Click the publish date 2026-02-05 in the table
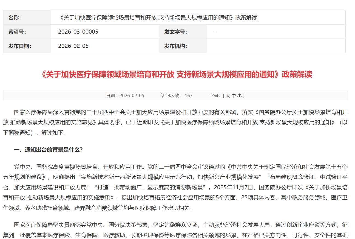 [73, 46]
